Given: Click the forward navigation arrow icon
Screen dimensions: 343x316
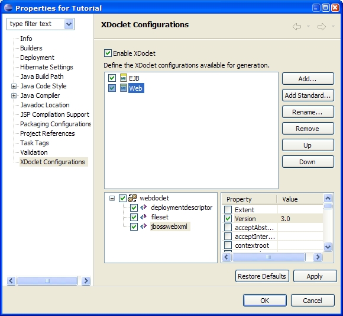Looking at the screenshot, I should tap(322, 27).
